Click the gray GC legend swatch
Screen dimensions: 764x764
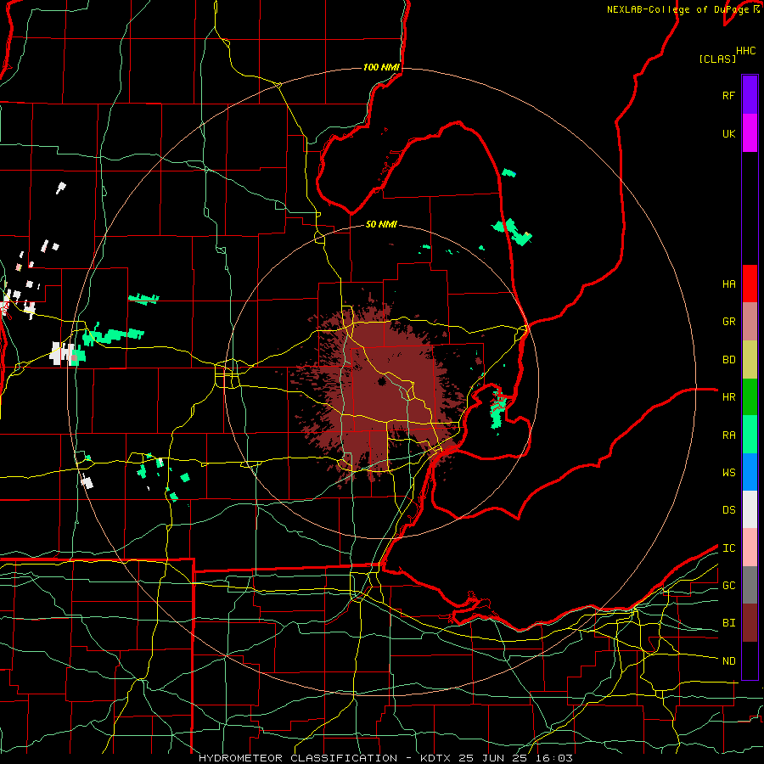[750, 585]
